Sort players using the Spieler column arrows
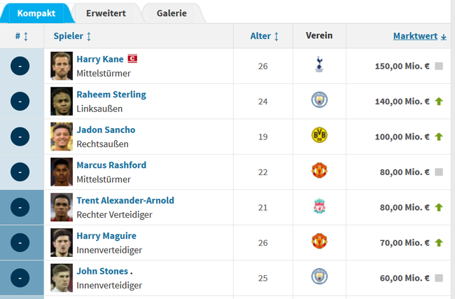Viewport: 455px width, 299px height. (89, 36)
